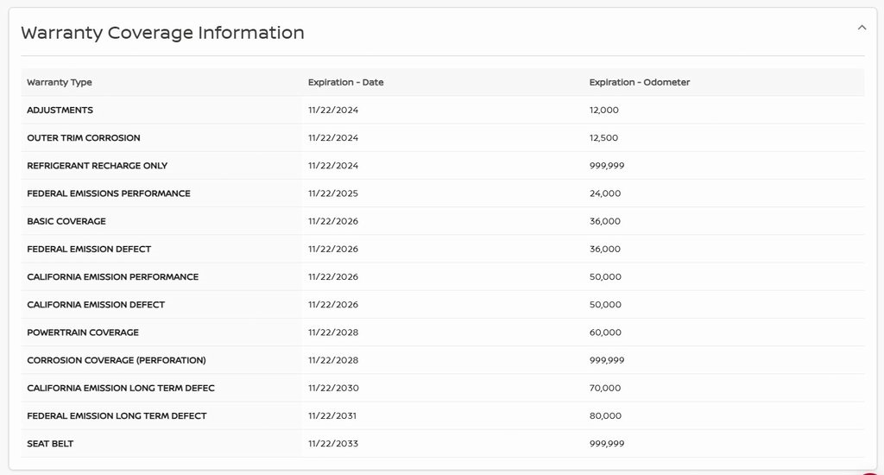This screenshot has height=475, width=884.
Task: Click REFRIGERANT RECHARGE ONLY warranty type
Action: 97,166
